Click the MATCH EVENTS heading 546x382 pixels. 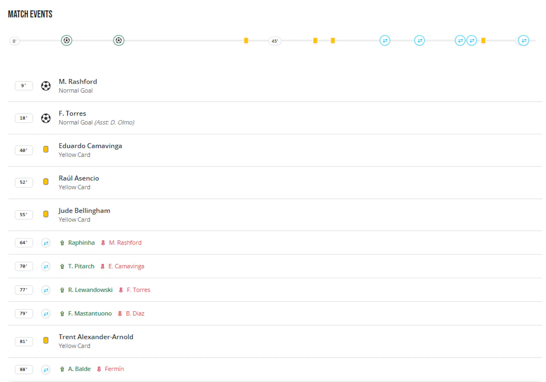coord(30,14)
